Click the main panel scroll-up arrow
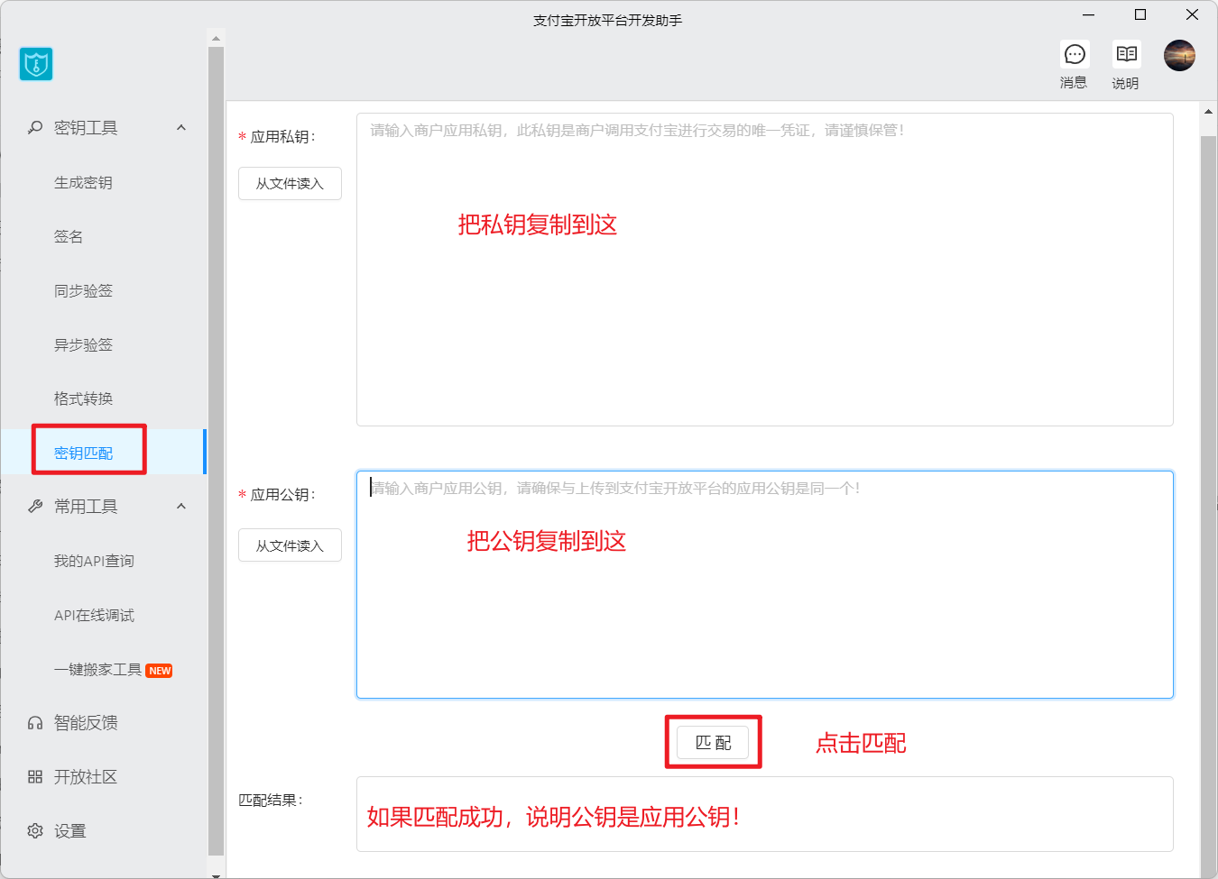The width and height of the screenshot is (1218, 879). 1208,112
